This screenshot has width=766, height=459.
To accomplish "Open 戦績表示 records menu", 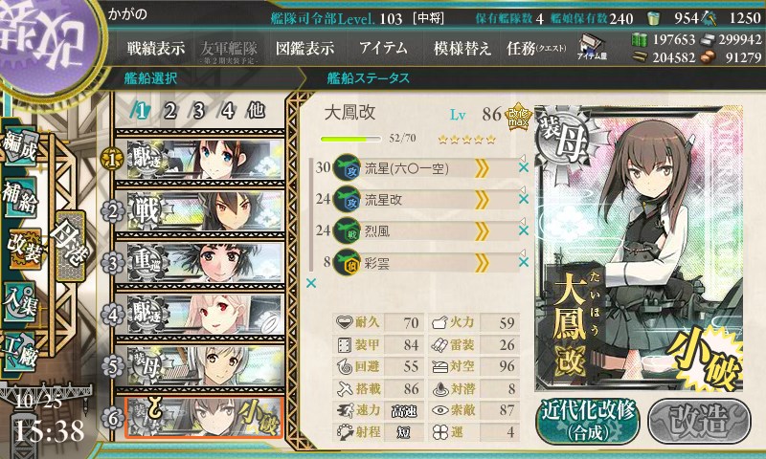I will (x=156, y=48).
